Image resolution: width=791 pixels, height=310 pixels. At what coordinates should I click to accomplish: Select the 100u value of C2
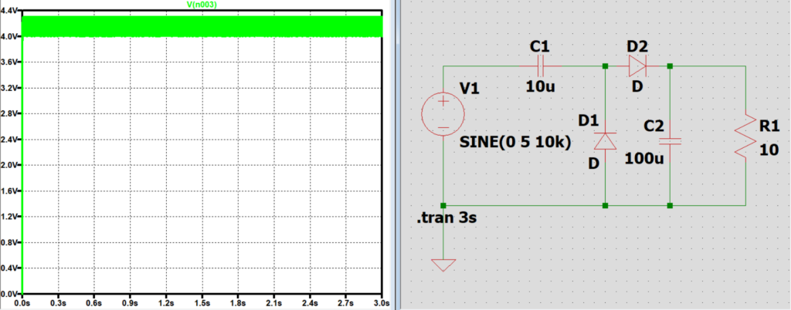645,159
